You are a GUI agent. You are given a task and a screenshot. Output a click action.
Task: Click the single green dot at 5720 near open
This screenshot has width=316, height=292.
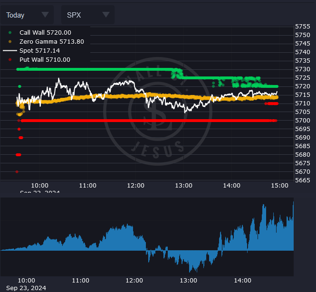[x=19, y=86]
